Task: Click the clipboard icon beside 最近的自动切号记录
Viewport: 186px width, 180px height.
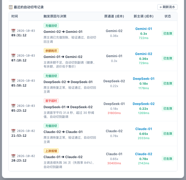Action: [x=11, y=7]
